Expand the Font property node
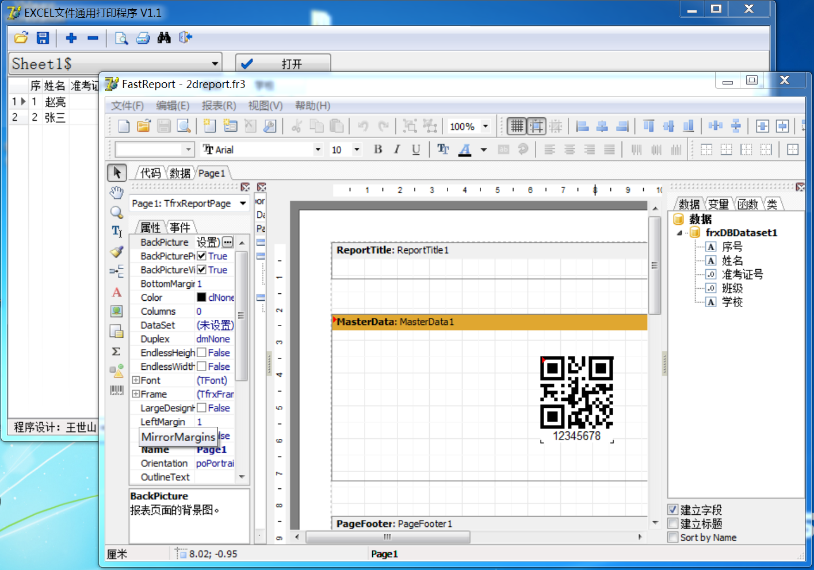Image resolution: width=814 pixels, height=570 pixels. point(136,380)
